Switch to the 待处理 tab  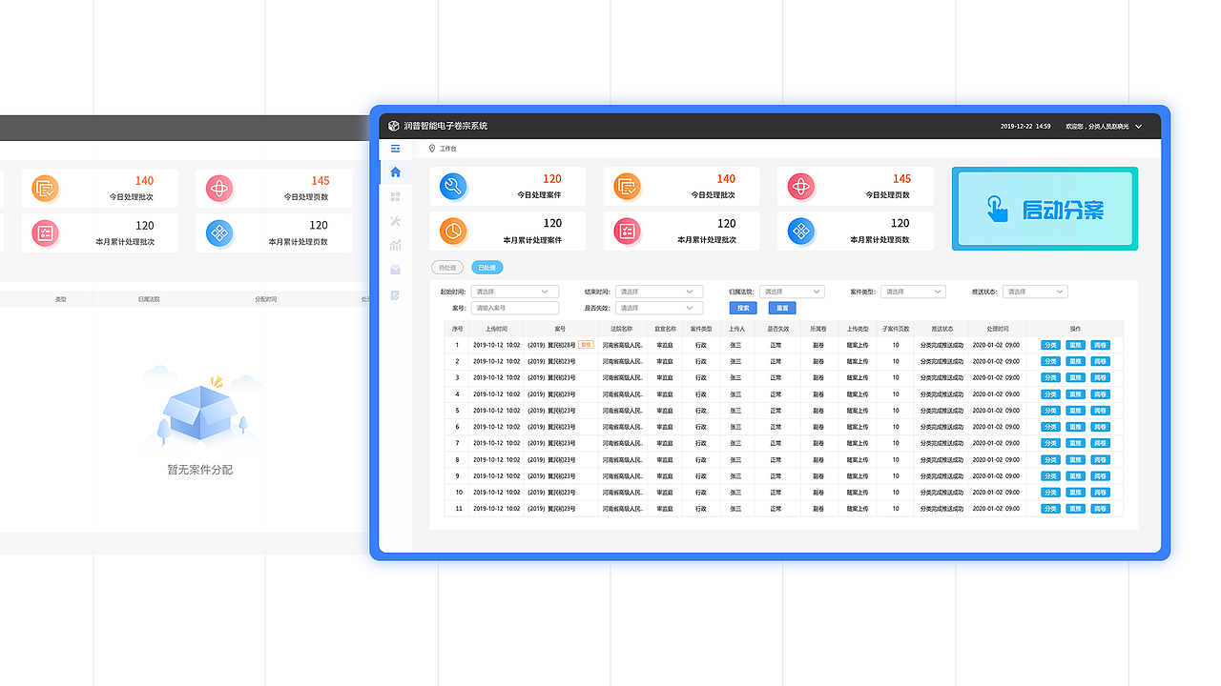(x=447, y=268)
